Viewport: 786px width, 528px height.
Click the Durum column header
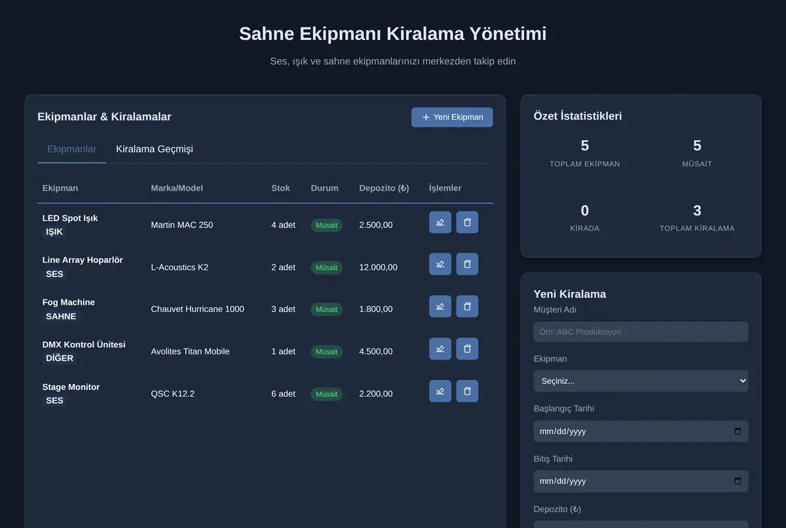point(325,188)
